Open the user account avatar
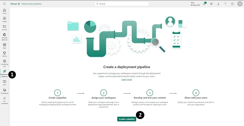Screen dimensions: 244x126 point(240,4)
